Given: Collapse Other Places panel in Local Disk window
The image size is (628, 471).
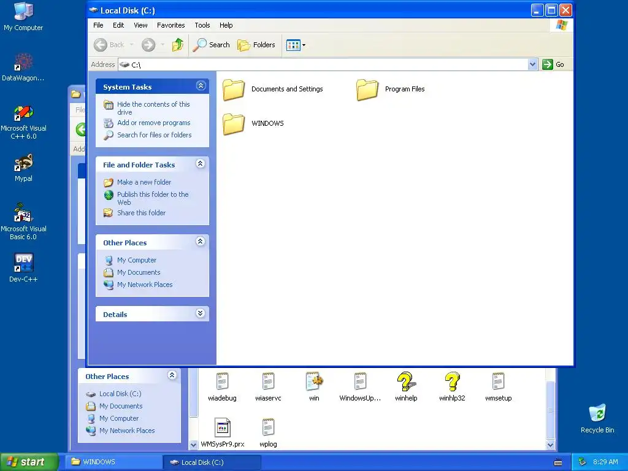Looking at the screenshot, I should point(201,242).
